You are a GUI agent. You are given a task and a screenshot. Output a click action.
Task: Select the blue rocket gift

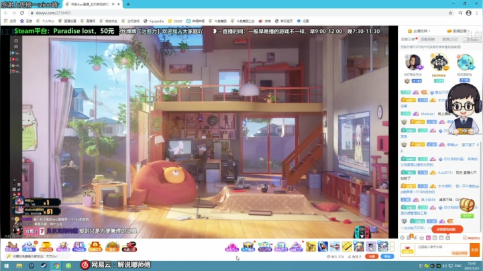(x=323, y=247)
